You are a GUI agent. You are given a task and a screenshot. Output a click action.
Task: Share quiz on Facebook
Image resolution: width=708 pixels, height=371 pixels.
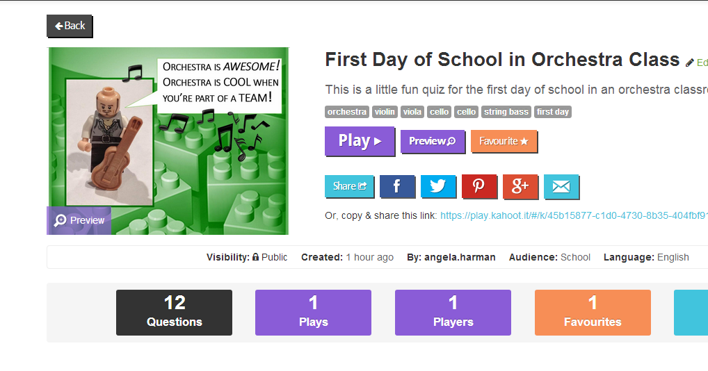[397, 186]
